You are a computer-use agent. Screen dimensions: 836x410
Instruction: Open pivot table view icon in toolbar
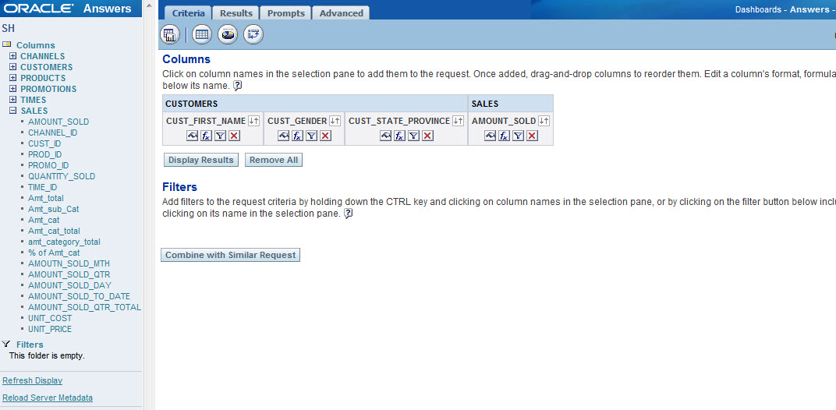[x=253, y=34]
